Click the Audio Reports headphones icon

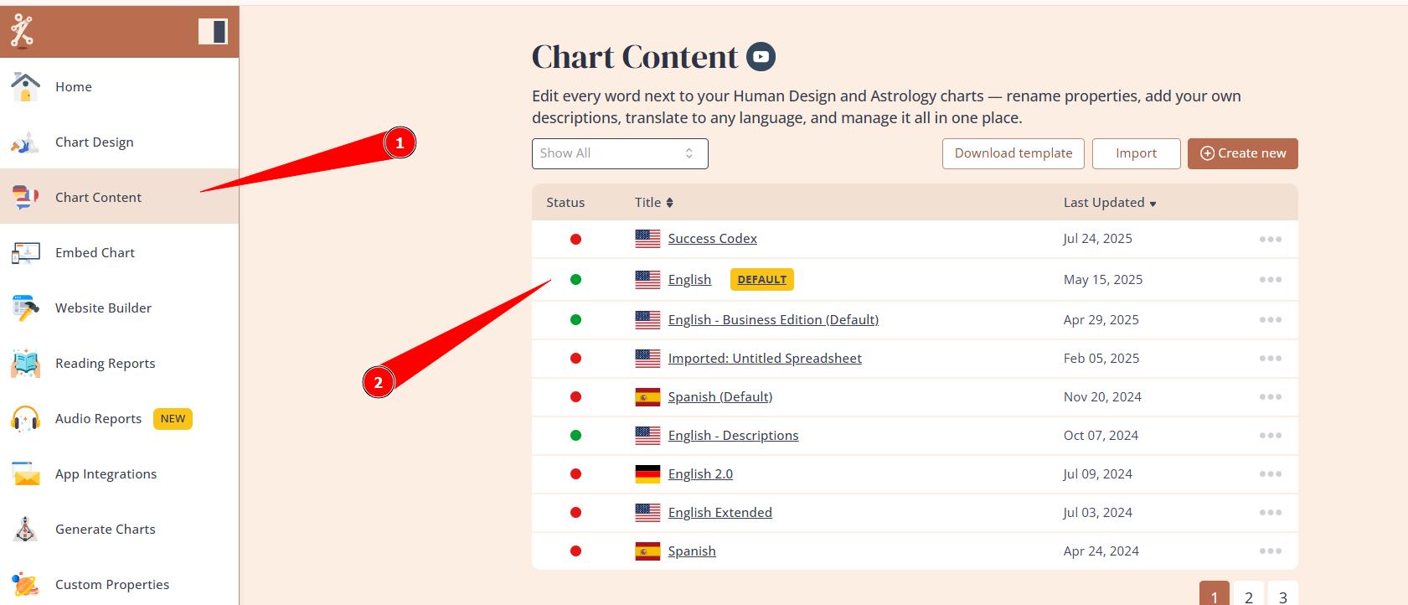(25, 419)
